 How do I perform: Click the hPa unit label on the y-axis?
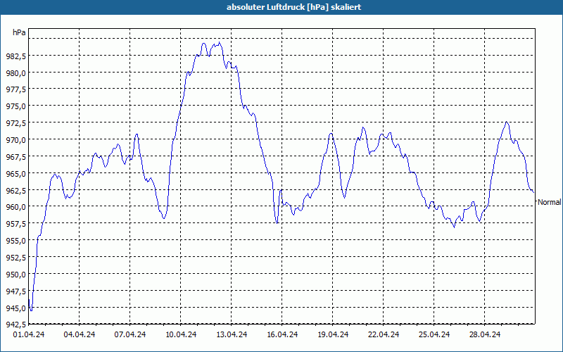pos(19,32)
